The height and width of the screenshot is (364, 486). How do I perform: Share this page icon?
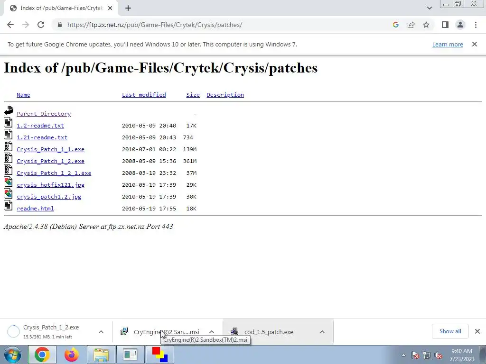point(411,25)
